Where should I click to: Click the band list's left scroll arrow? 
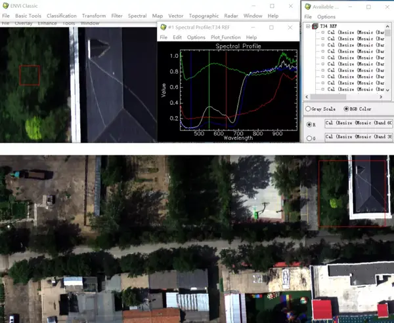tap(307, 97)
